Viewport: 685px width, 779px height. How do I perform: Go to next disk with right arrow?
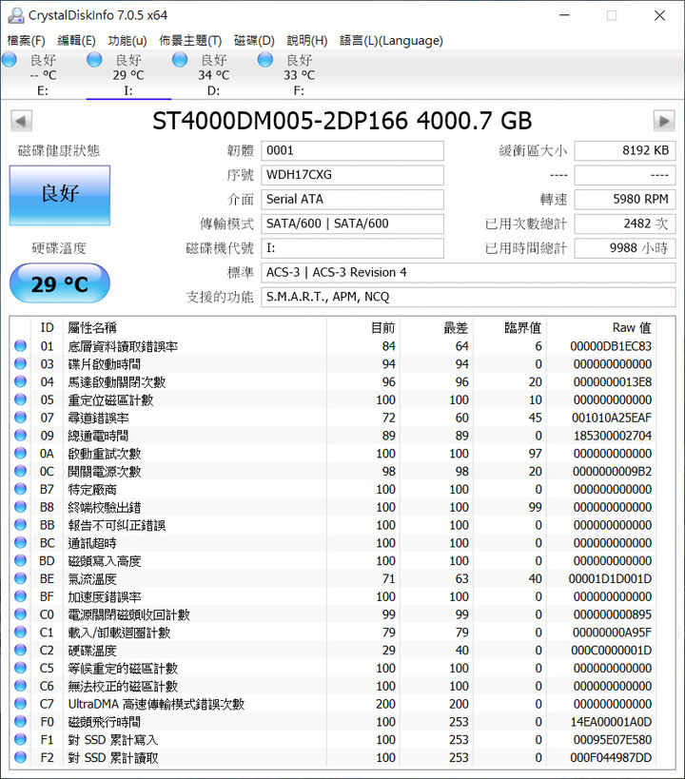[x=664, y=121]
